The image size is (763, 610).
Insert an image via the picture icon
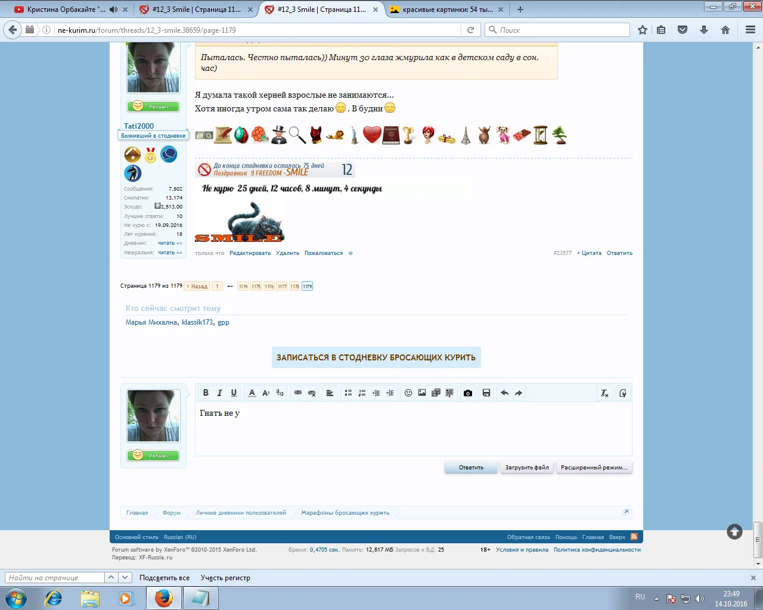422,393
